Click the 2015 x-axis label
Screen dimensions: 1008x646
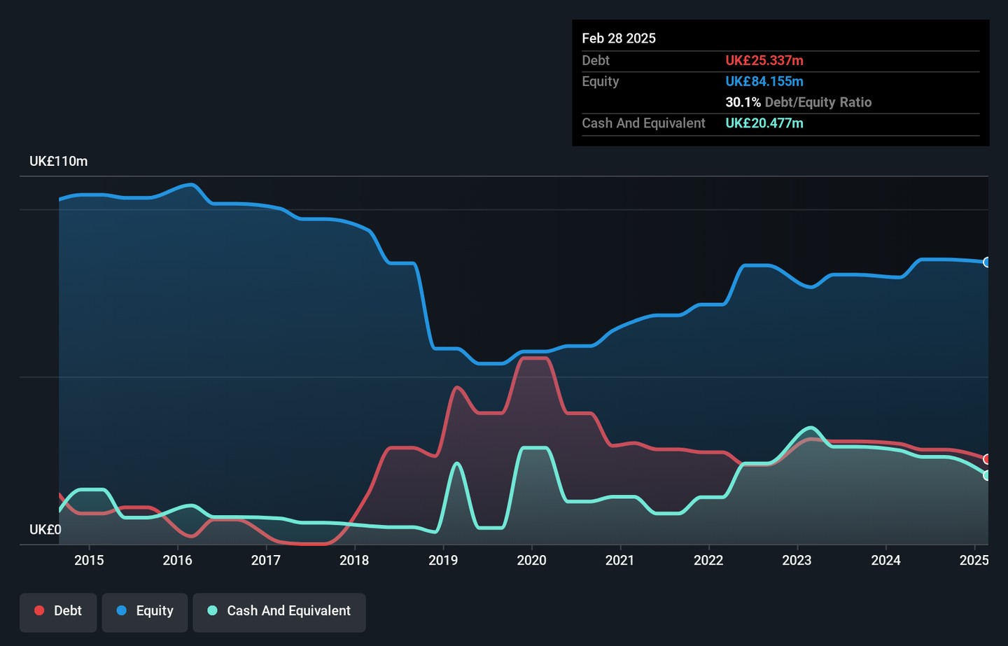tap(89, 560)
